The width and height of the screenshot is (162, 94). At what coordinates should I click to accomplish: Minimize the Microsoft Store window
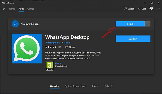click(x=145, y=3)
